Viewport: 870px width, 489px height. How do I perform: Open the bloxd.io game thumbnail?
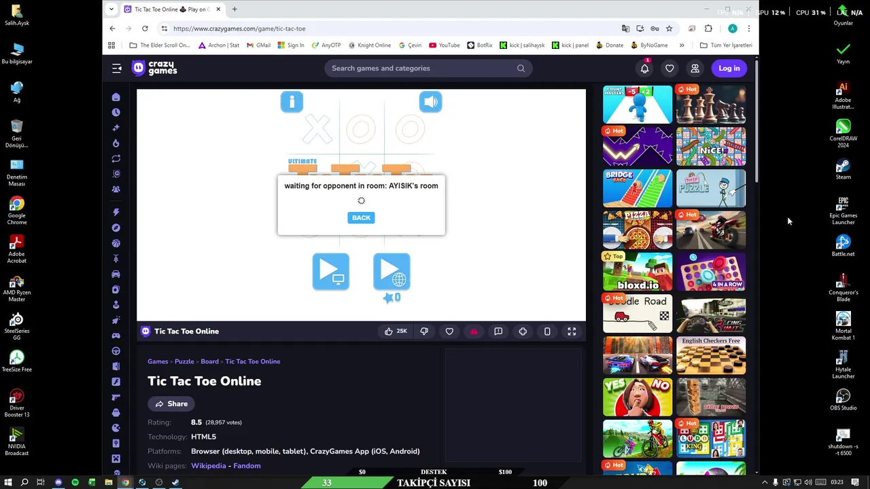click(x=638, y=271)
